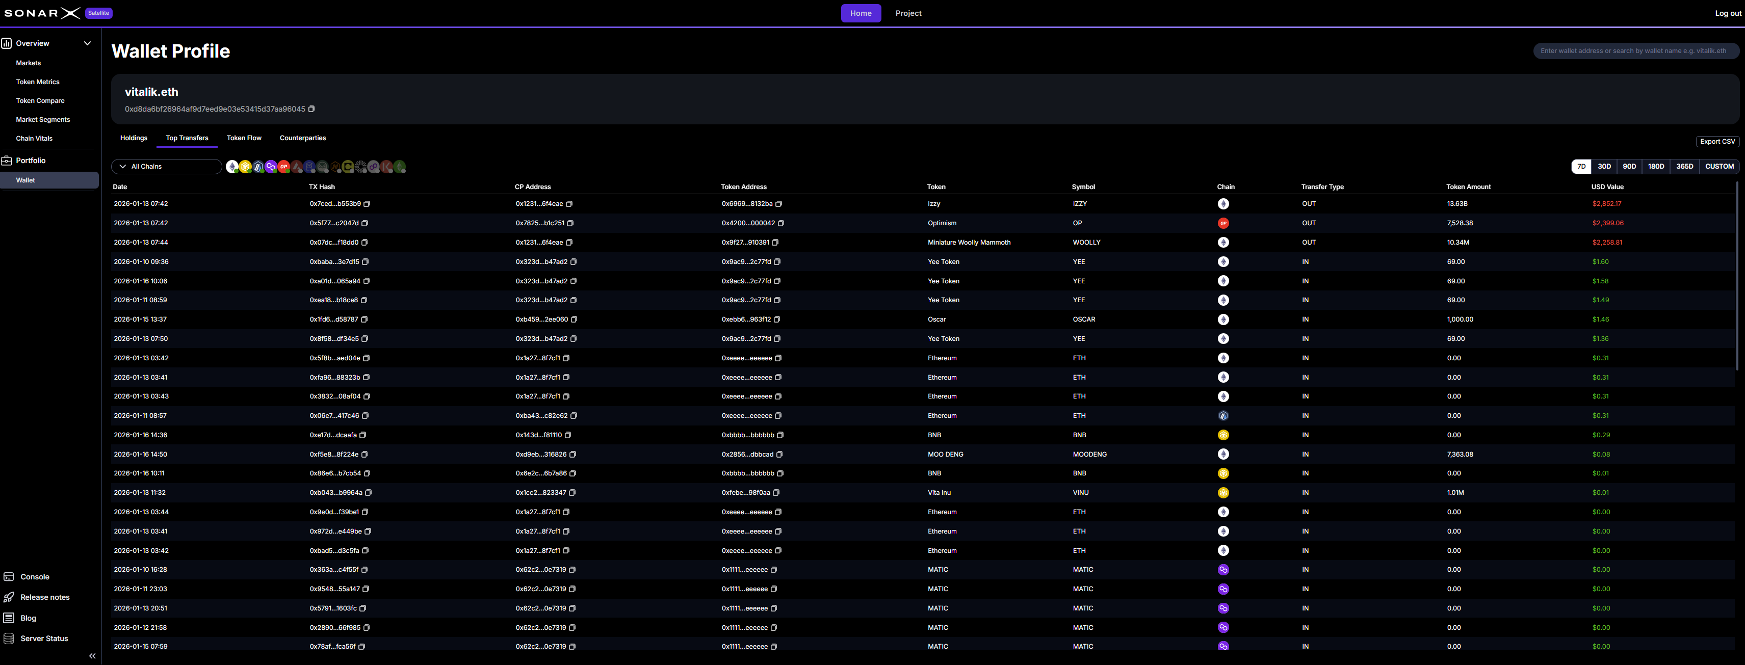Screen dimensions: 1745x665
Task: Collapse the Overview section chevron
Action: coord(87,43)
